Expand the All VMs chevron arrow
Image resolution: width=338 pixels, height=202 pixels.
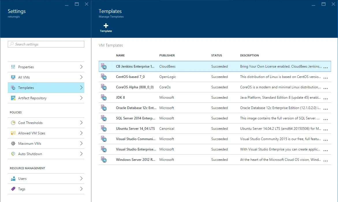click(x=81, y=77)
